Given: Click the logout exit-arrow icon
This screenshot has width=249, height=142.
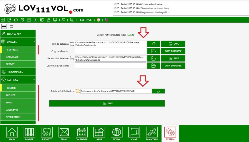Looking at the screenshot, I should pos(9,20).
